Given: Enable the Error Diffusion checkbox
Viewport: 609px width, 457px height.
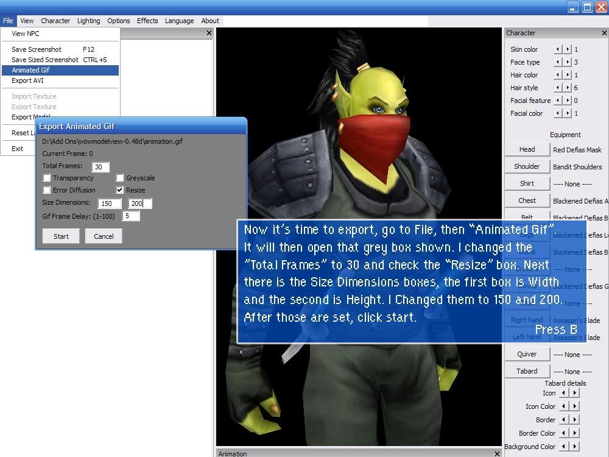Looking at the screenshot, I should pos(47,190).
